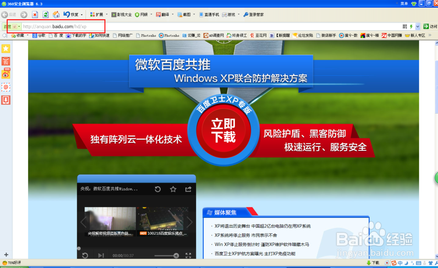Select the 央视解密视频盗版黑色链 video thumbnail

[110, 222]
